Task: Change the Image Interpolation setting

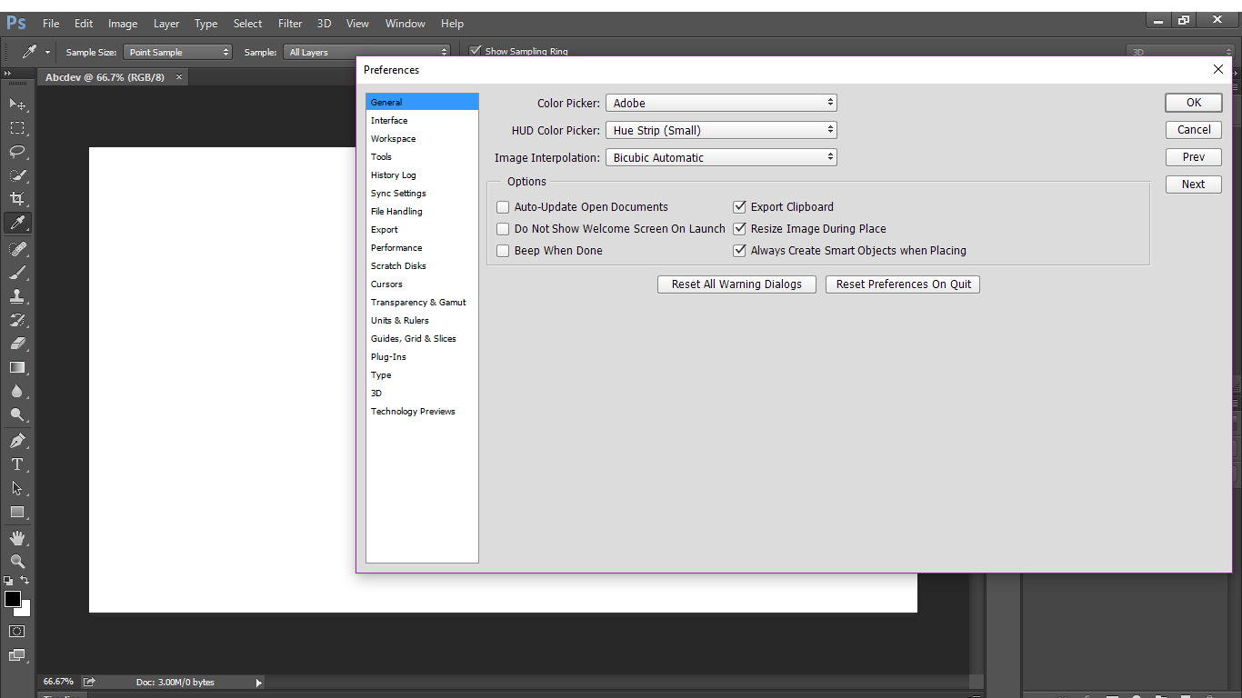Action: pos(721,156)
